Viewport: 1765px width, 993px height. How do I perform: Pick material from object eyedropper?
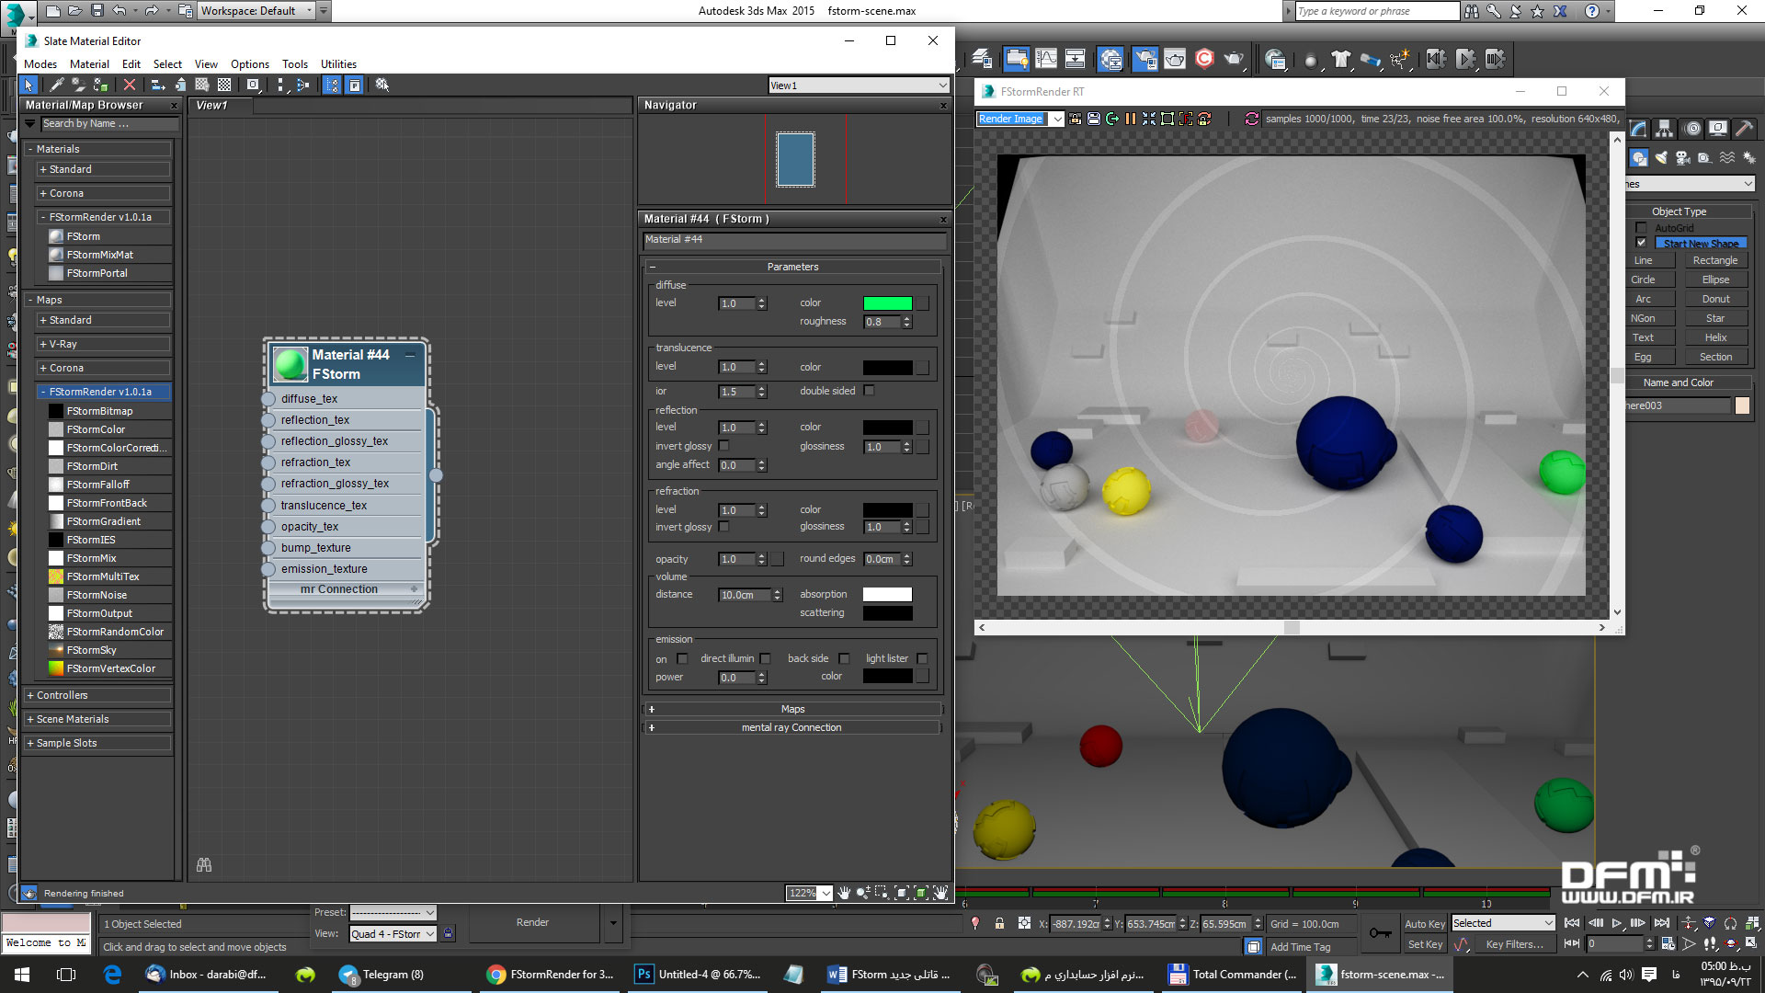pyautogui.click(x=57, y=85)
